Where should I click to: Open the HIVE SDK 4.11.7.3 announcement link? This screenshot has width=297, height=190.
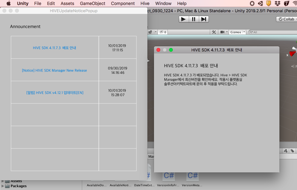[55, 48]
